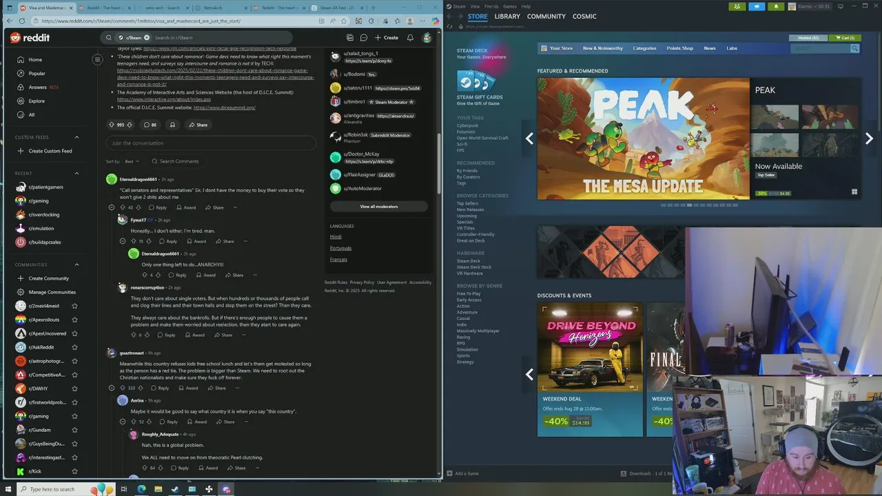Open the Reddit advertise icon in header
Viewport: 882px width, 496px height.
350,38
